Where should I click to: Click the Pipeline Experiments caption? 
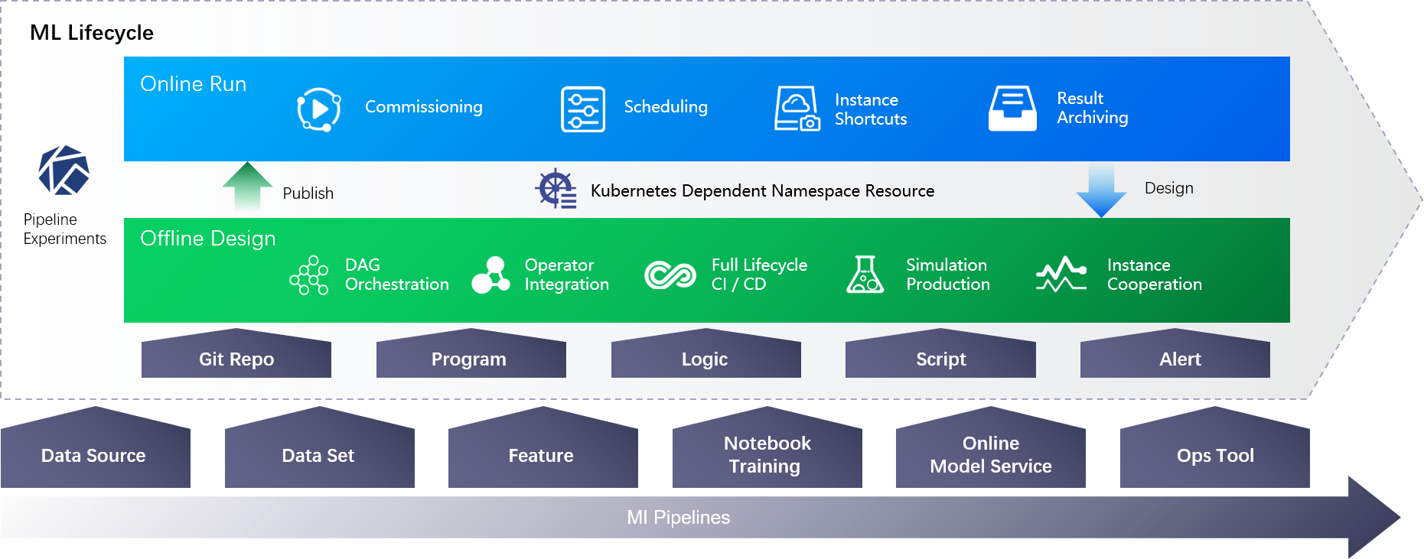click(65, 229)
